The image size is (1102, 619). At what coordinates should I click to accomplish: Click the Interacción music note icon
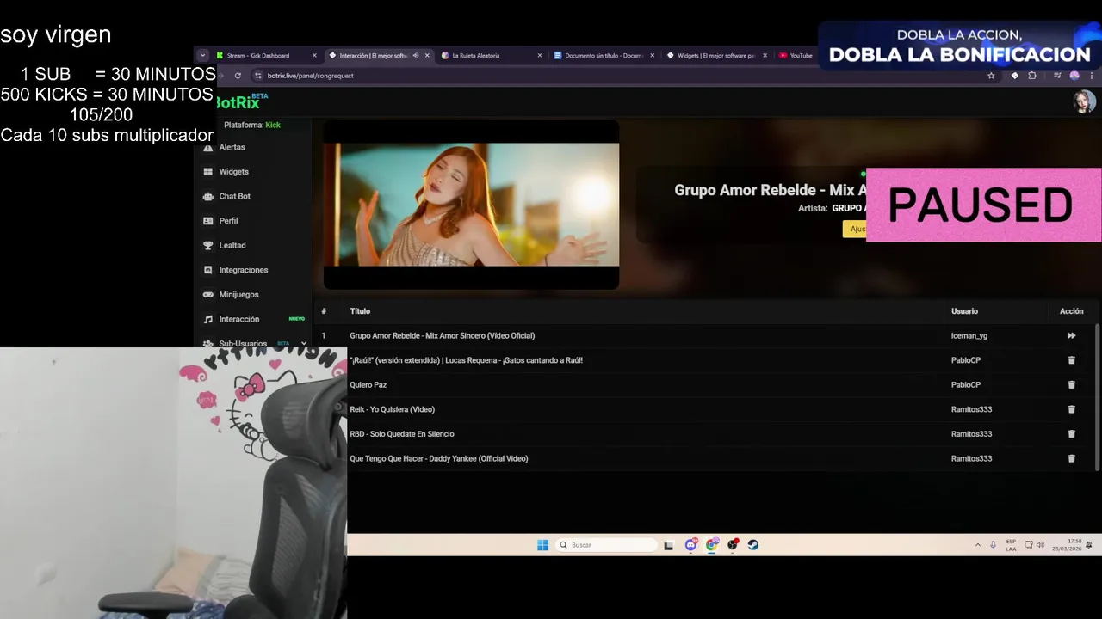point(207,319)
